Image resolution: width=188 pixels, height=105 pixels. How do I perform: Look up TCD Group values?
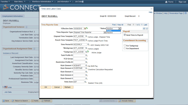coord(86,59)
